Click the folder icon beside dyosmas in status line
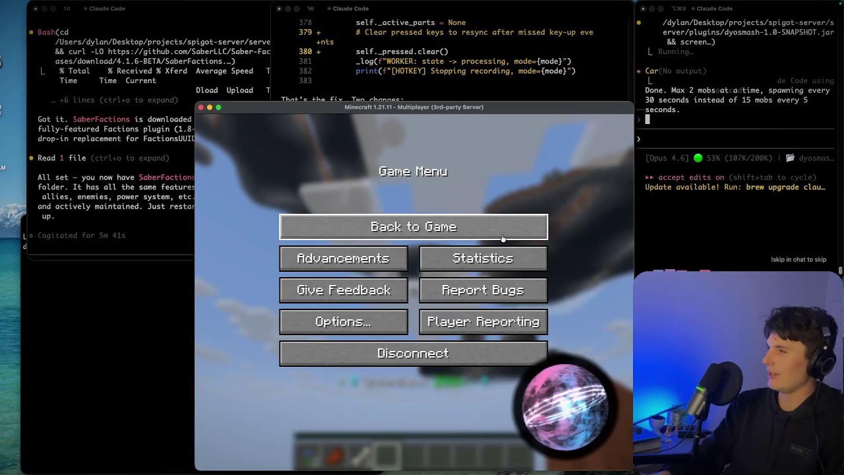Viewport: 844px width, 475px height. [790, 158]
